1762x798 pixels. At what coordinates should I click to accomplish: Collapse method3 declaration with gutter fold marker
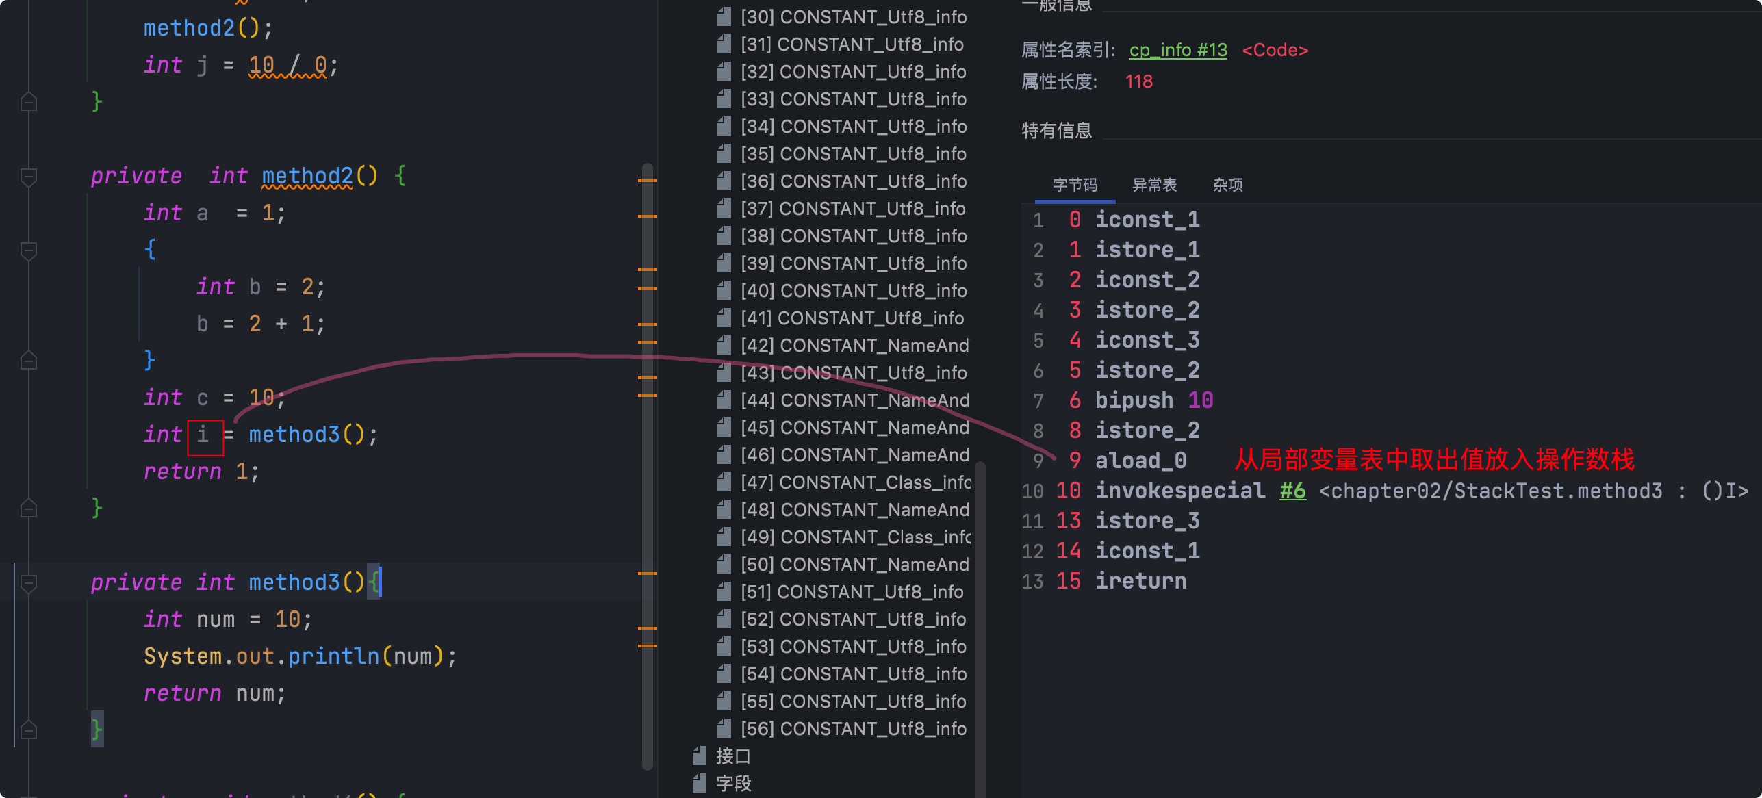(x=29, y=583)
